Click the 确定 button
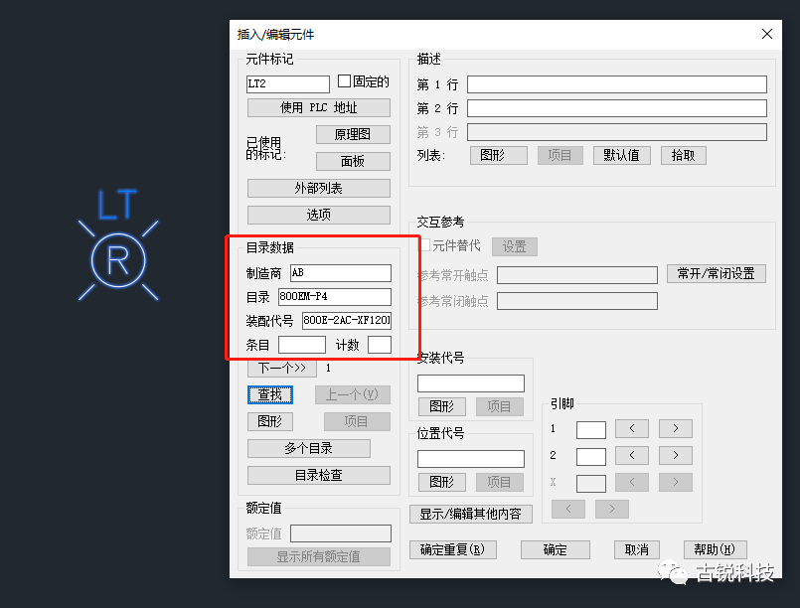The height and width of the screenshot is (608, 800). click(x=556, y=549)
